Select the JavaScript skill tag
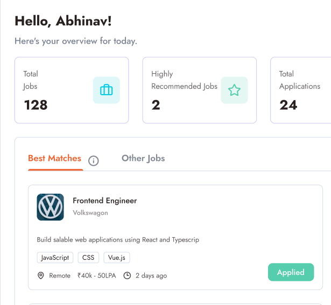 click(55, 258)
